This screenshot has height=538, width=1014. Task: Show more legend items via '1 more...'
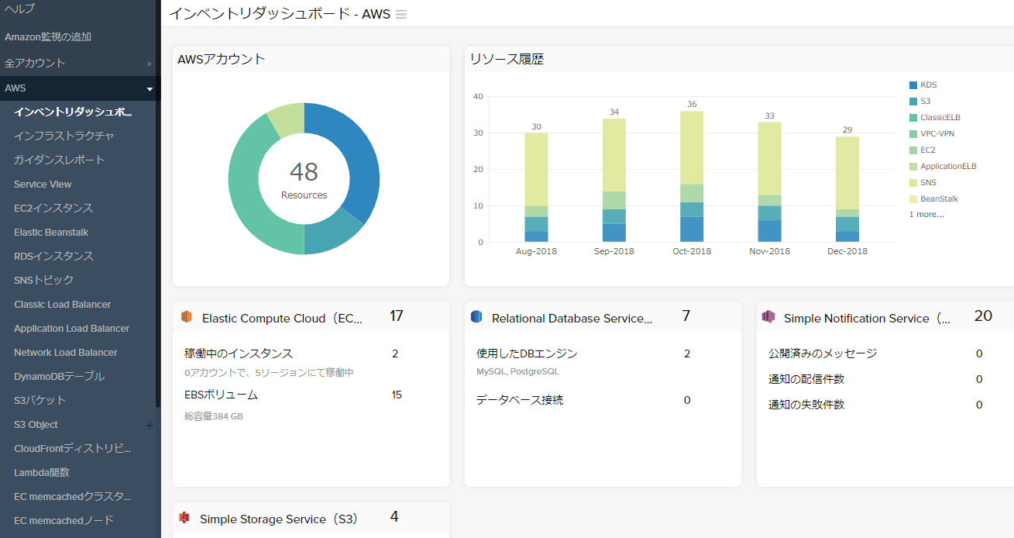926,215
